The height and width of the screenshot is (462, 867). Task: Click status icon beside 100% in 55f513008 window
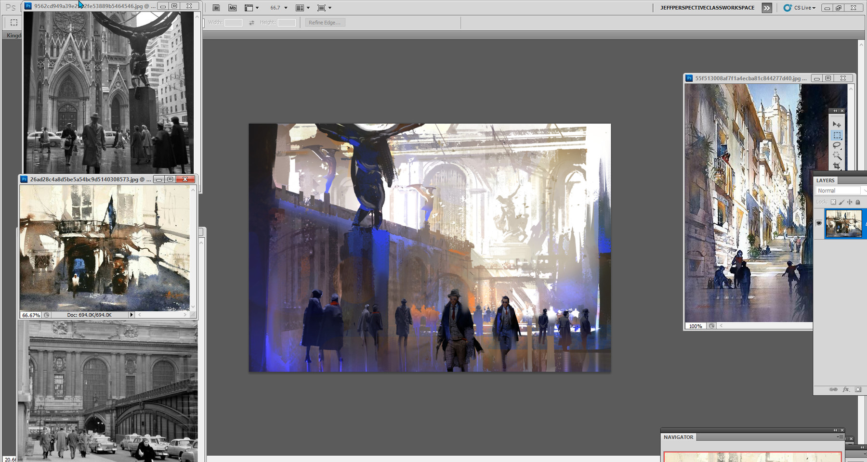pos(711,326)
